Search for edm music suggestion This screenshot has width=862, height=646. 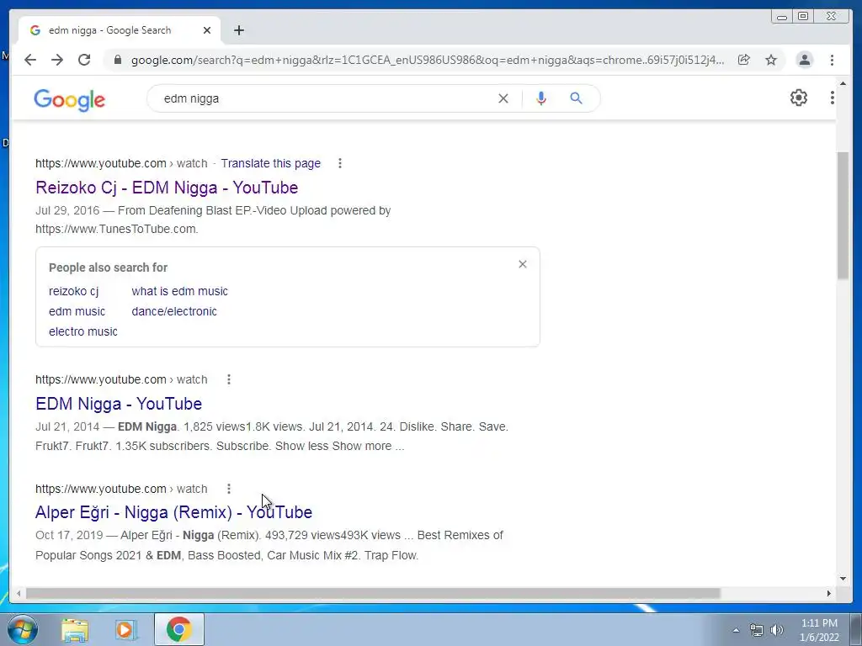(77, 311)
